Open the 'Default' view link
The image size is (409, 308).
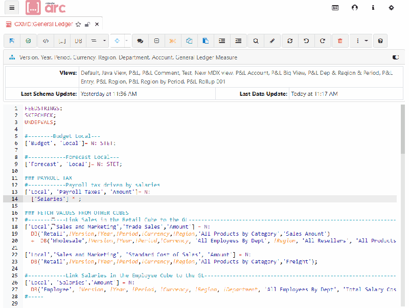[90, 73]
